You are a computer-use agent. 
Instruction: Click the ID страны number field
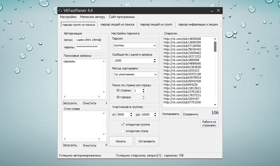click(x=138, y=91)
